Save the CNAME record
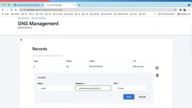The height and width of the screenshot is (108, 192). [129, 97]
